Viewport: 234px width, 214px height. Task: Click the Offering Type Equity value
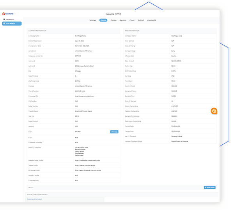(174, 56)
